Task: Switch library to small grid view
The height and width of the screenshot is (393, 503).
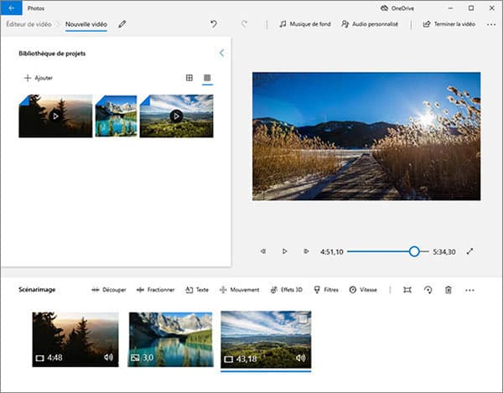Action: point(207,78)
